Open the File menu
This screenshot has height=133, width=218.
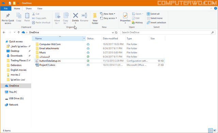click(x=6, y=8)
